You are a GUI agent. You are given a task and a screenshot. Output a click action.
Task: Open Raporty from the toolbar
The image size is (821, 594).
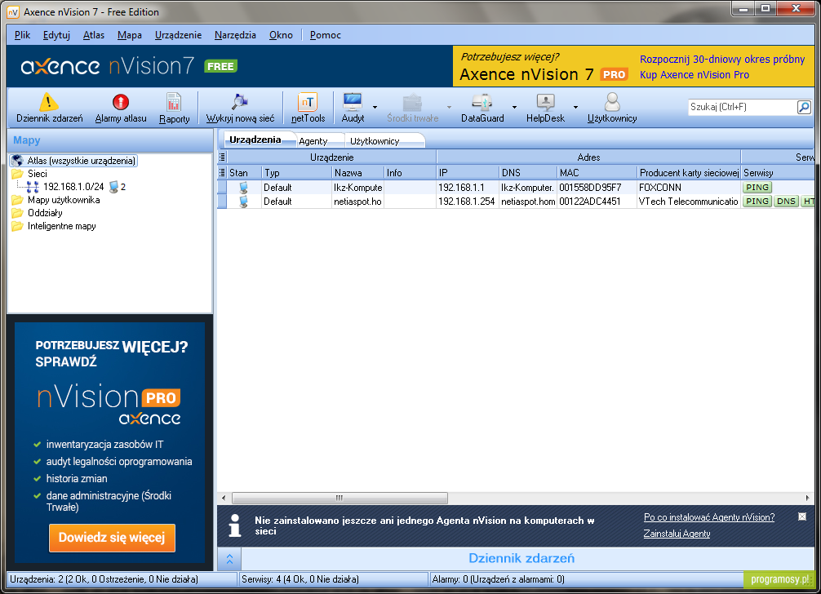click(175, 109)
